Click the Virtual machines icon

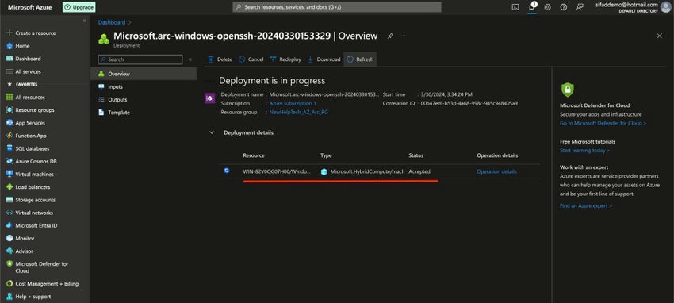click(10, 174)
